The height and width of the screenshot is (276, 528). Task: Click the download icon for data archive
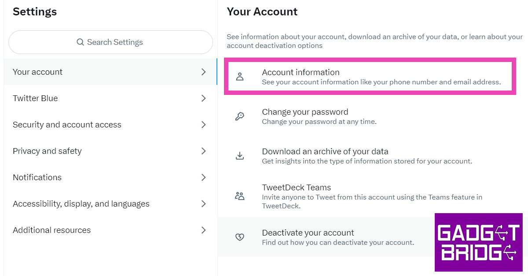coord(240,156)
